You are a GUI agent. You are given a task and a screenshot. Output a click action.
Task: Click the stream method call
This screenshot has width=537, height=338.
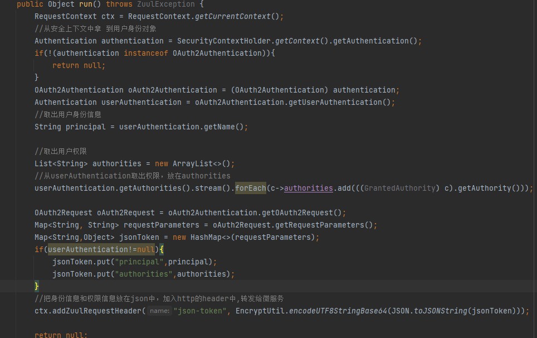[208, 188]
